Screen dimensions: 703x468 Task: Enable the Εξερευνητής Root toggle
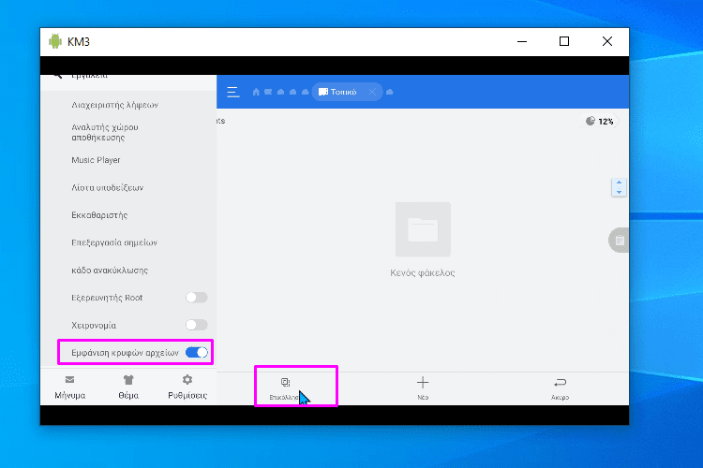coord(196,298)
